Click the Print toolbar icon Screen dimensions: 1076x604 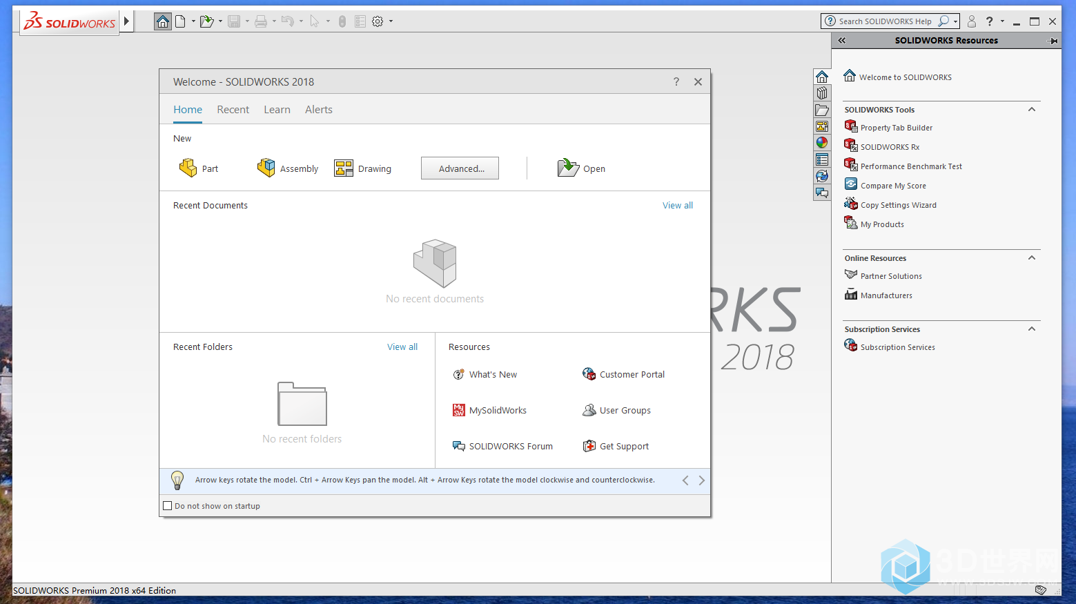pyautogui.click(x=261, y=21)
